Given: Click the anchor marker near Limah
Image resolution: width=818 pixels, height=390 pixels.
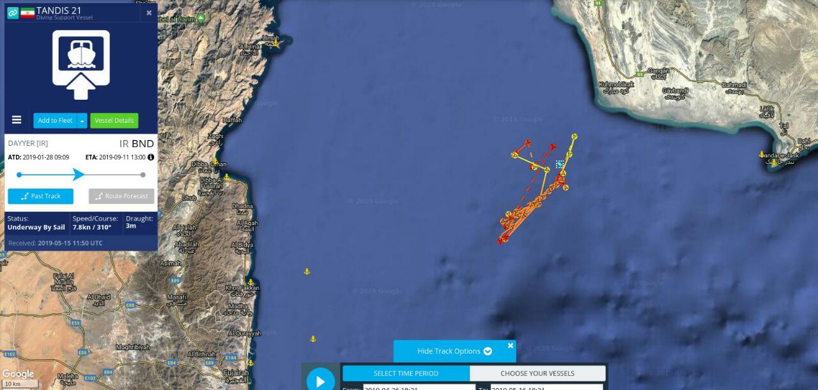Looking at the screenshot, I should click(276, 43).
